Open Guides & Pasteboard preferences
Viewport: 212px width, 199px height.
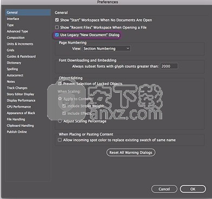[21, 56]
